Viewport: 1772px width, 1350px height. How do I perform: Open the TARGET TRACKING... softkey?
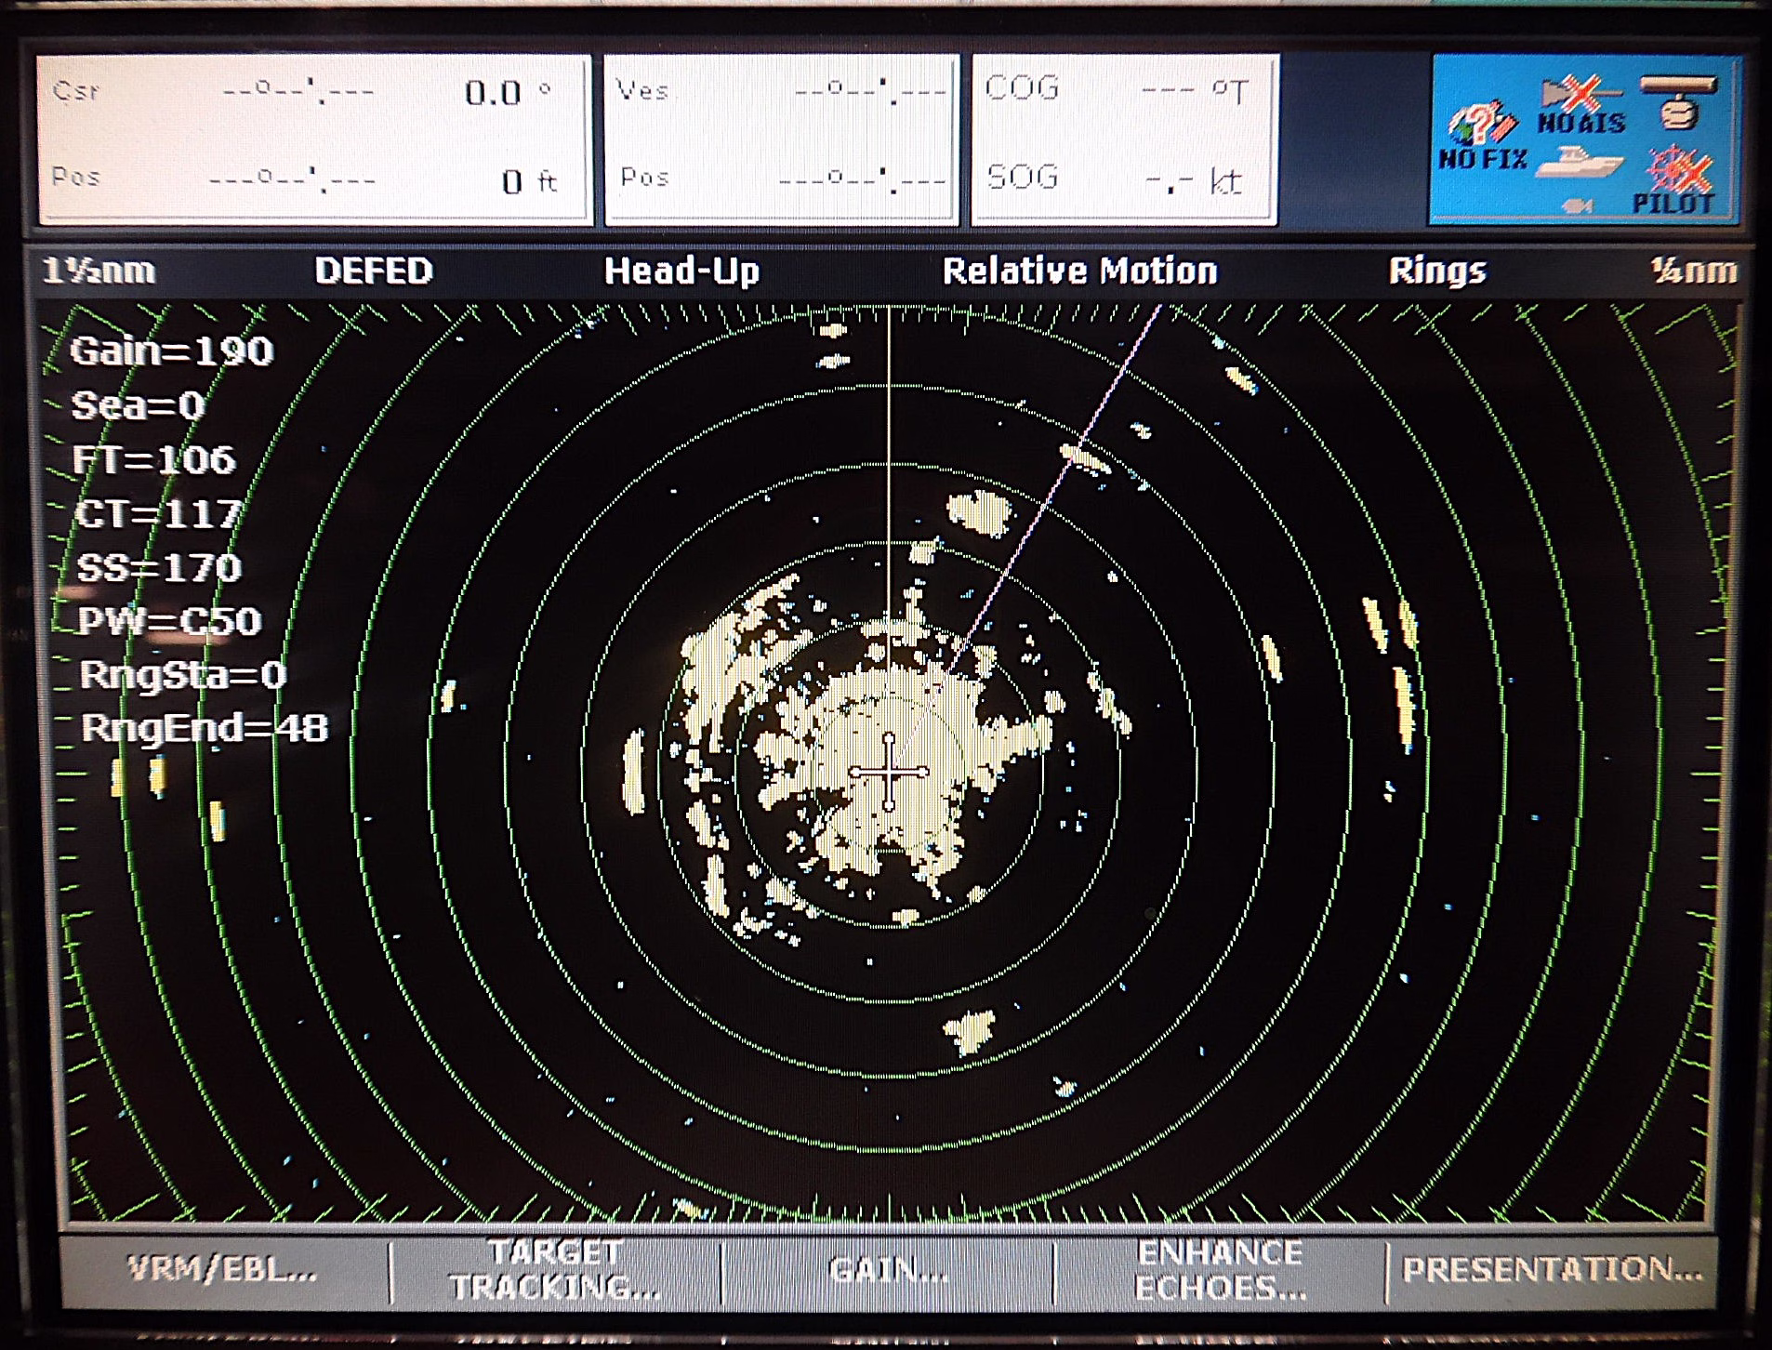tap(555, 1270)
